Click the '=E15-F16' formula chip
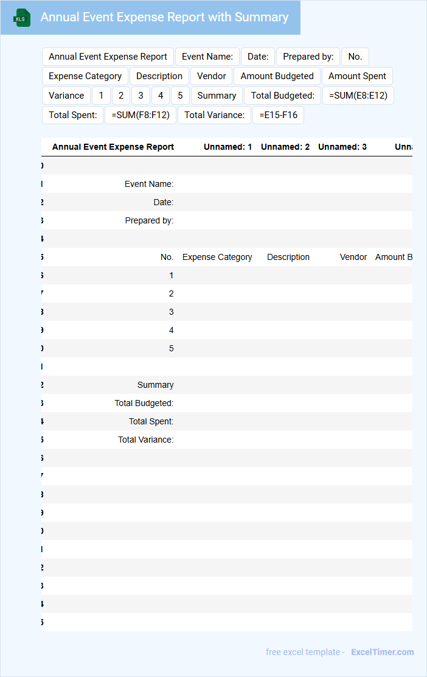The height and width of the screenshot is (677, 427). click(x=278, y=115)
